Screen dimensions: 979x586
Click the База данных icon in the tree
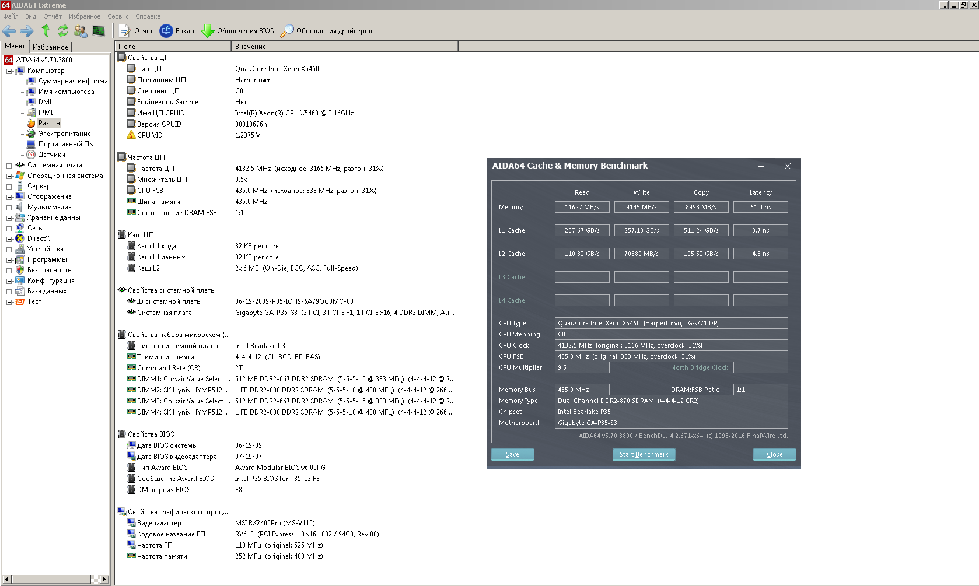click(x=20, y=291)
